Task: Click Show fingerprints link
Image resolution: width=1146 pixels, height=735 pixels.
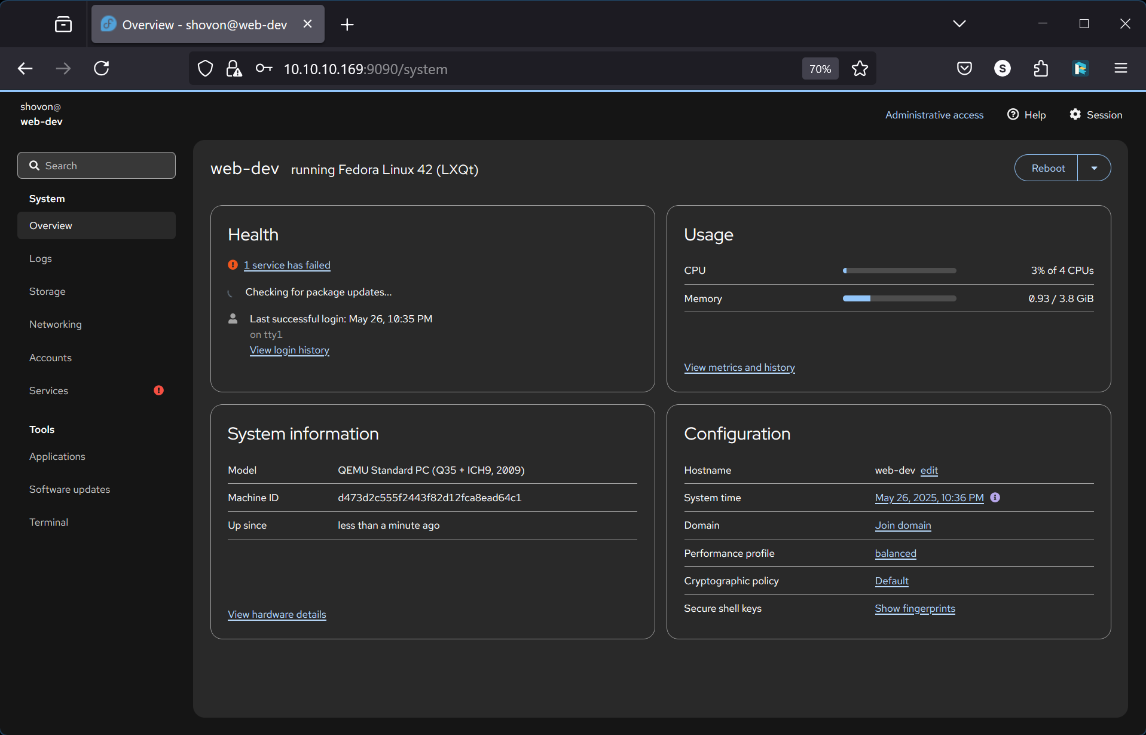Action: (915, 608)
